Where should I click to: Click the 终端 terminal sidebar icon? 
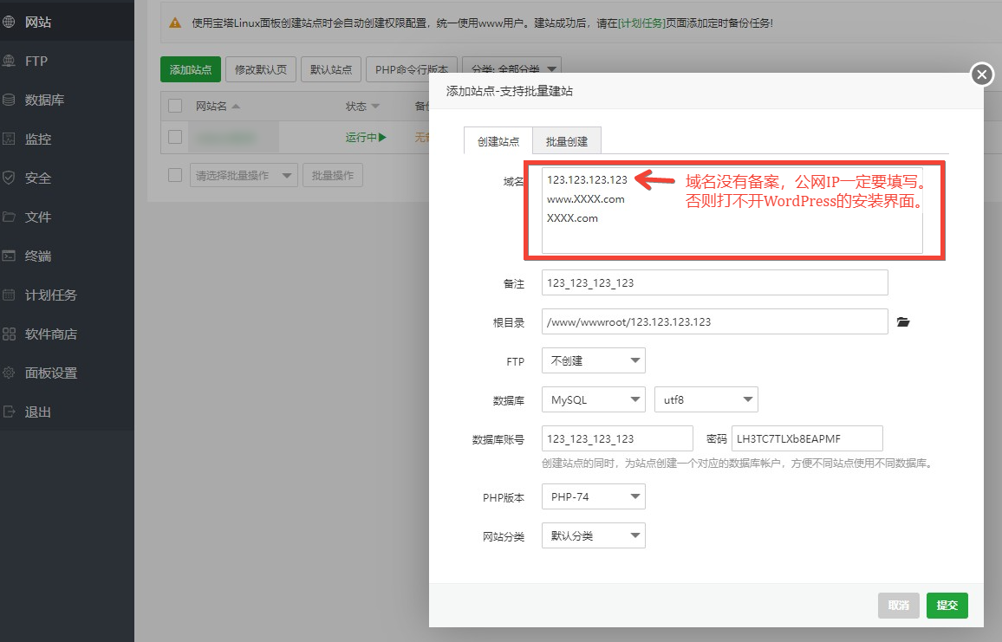click(10, 256)
